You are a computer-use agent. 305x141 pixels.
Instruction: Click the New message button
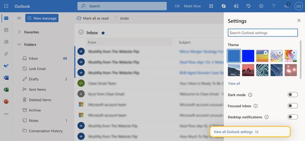pyautogui.click(x=42, y=18)
